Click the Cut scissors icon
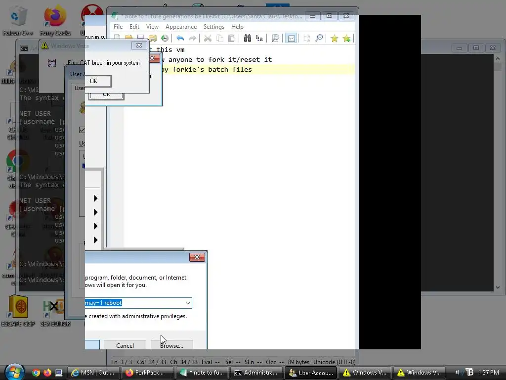 [x=208, y=38]
